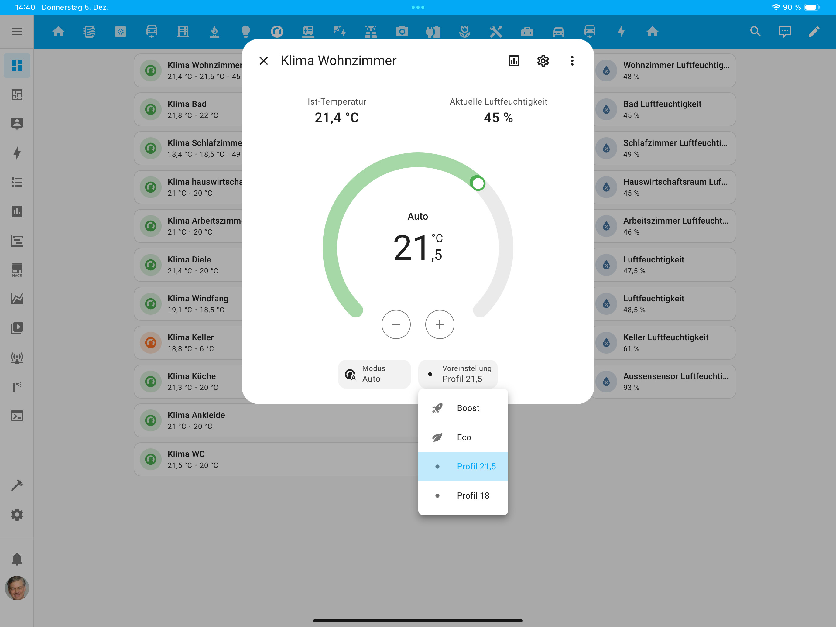The width and height of the screenshot is (836, 627).
Task: Open the History bar chart sidebar icon
Action: 17,211
